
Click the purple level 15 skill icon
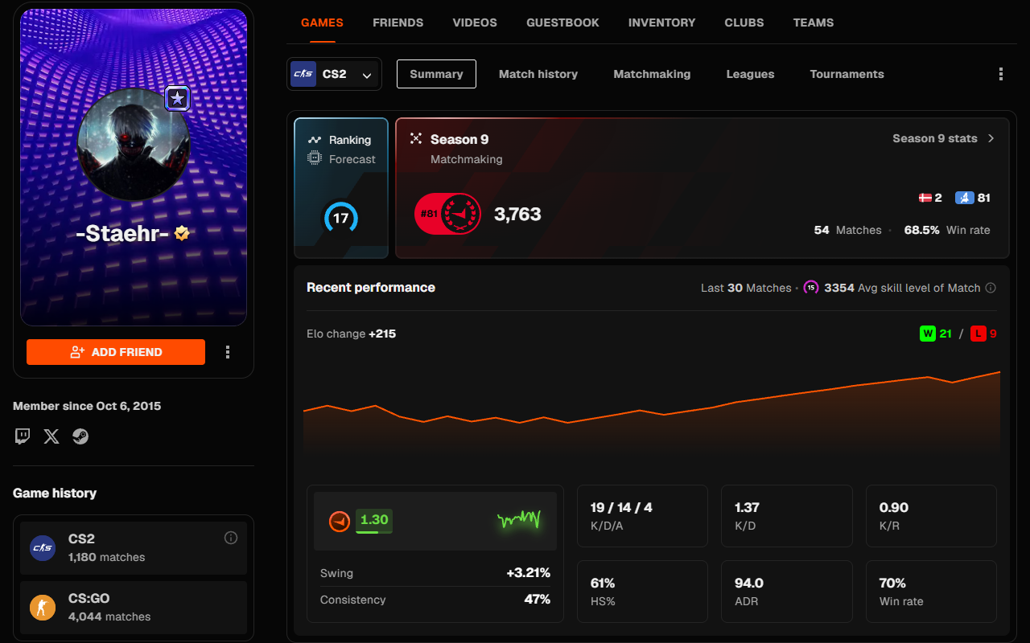point(811,288)
